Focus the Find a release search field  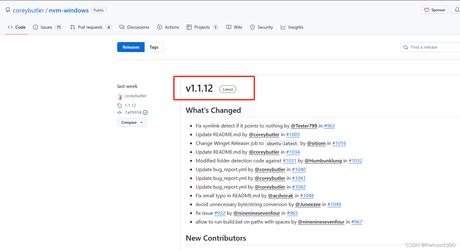click(x=430, y=47)
